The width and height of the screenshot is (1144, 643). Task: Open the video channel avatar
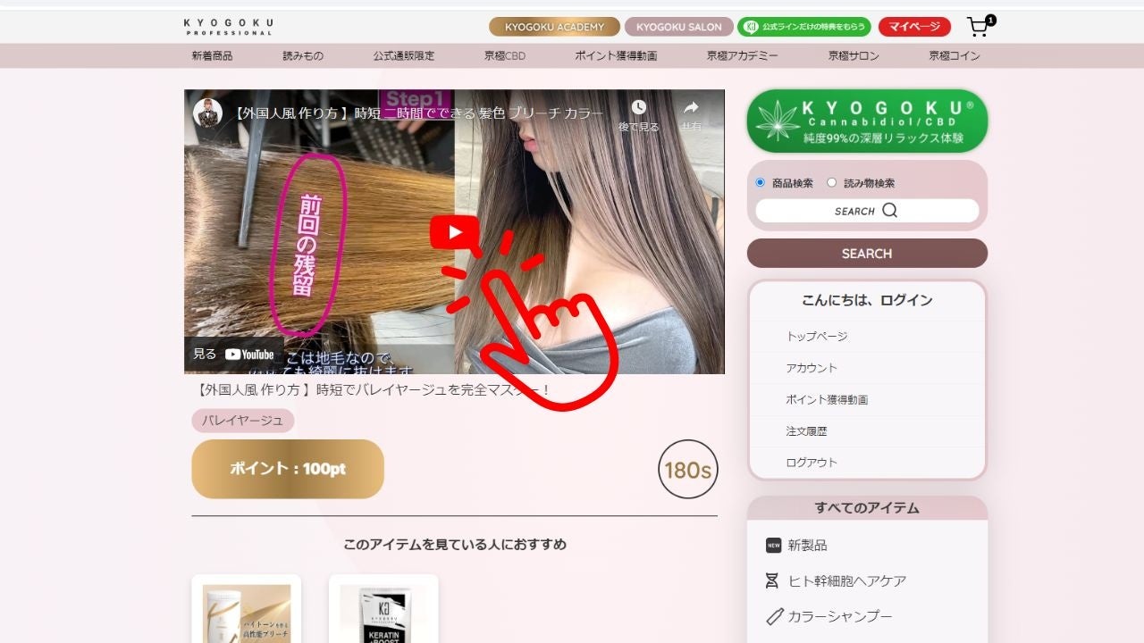pyautogui.click(x=207, y=113)
